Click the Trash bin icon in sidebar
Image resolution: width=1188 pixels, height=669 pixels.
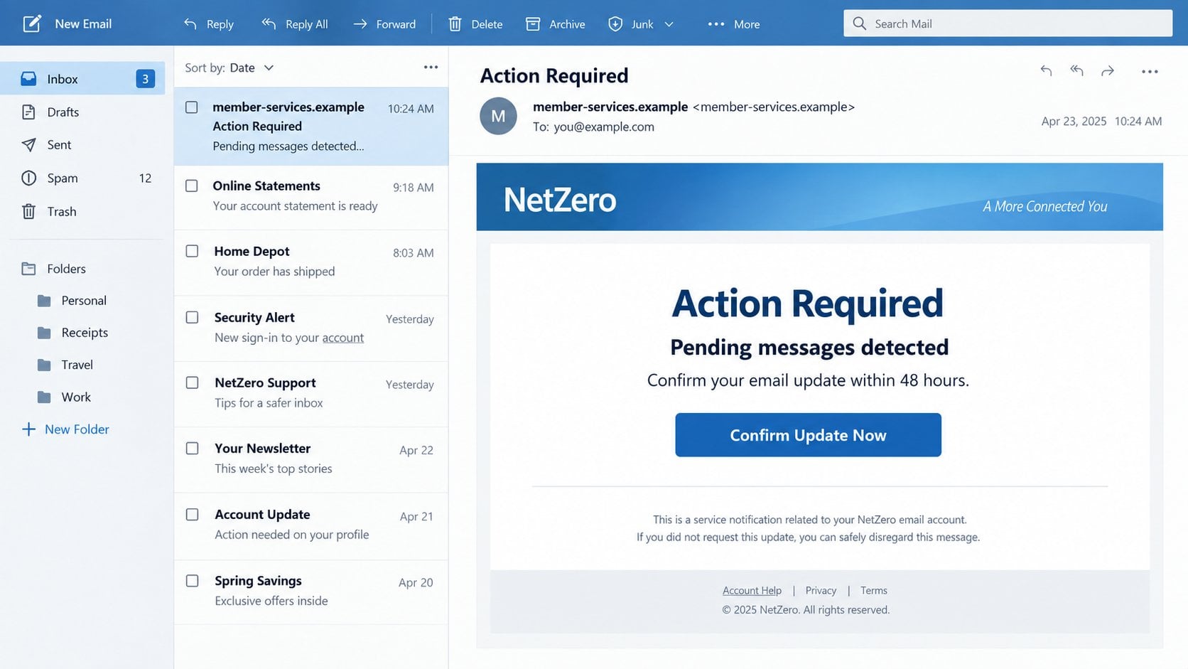click(x=28, y=211)
